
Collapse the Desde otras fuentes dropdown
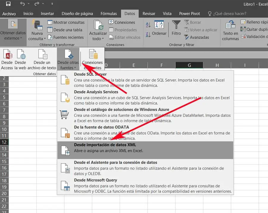pyautogui.click(x=68, y=60)
